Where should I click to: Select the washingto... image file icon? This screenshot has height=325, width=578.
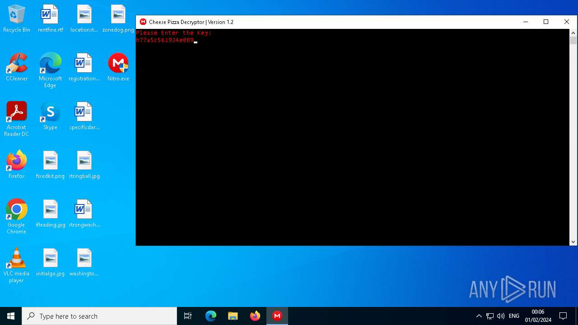point(84,263)
